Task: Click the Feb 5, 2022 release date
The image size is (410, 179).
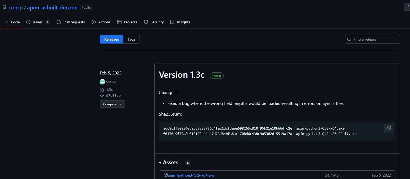Action: [110, 73]
